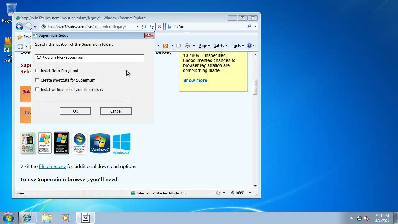This screenshot has width=398, height=224.
Task: Show hidden tray icons arrow
Action: 351,218
